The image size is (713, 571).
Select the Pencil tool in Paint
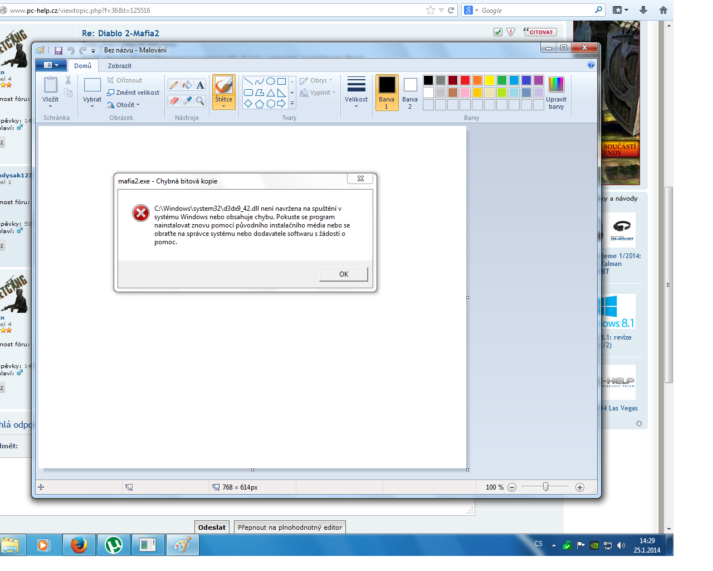coord(174,85)
